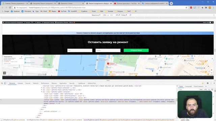Click map zoom in button
216x121 pixels.
tap(212, 70)
